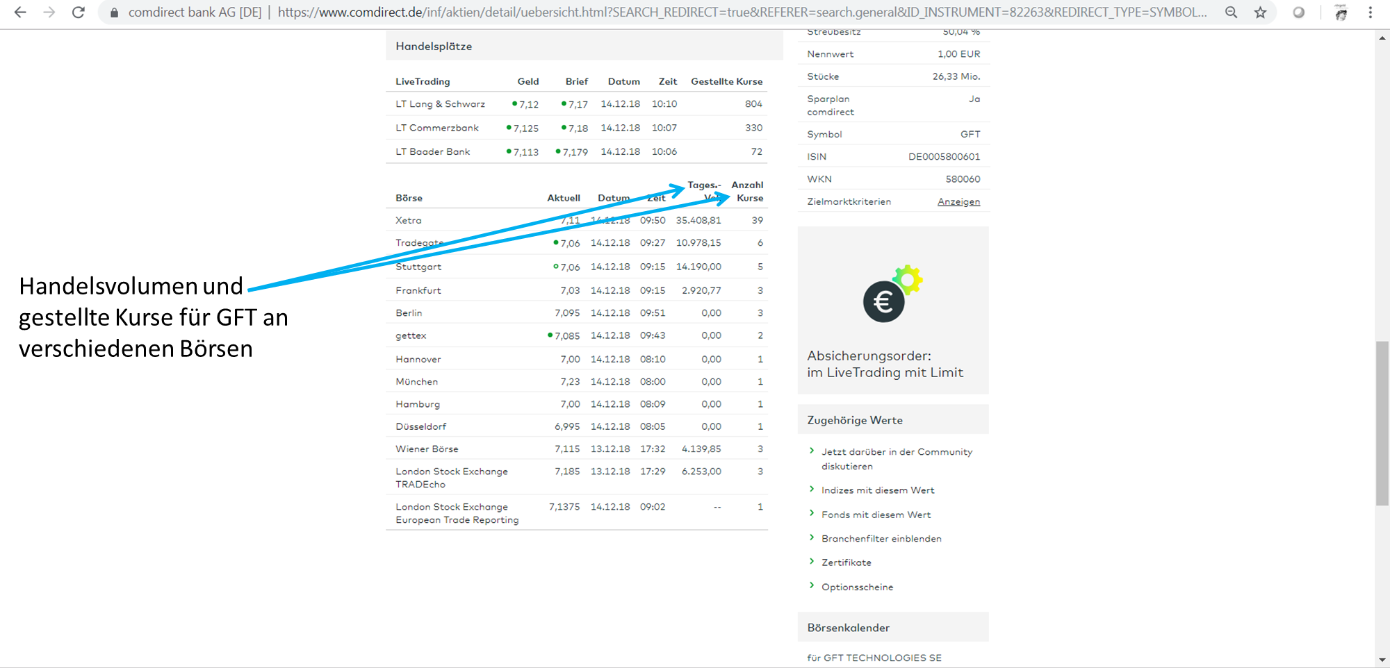The width and height of the screenshot is (1390, 668).
Task: Click the grey circular extension icon
Action: [x=1298, y=12]
